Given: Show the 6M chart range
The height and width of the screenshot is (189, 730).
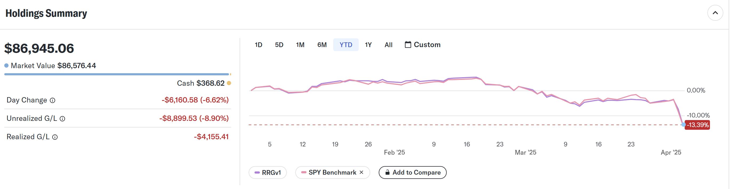Looking at the screenshot, I should pos(322,45).
